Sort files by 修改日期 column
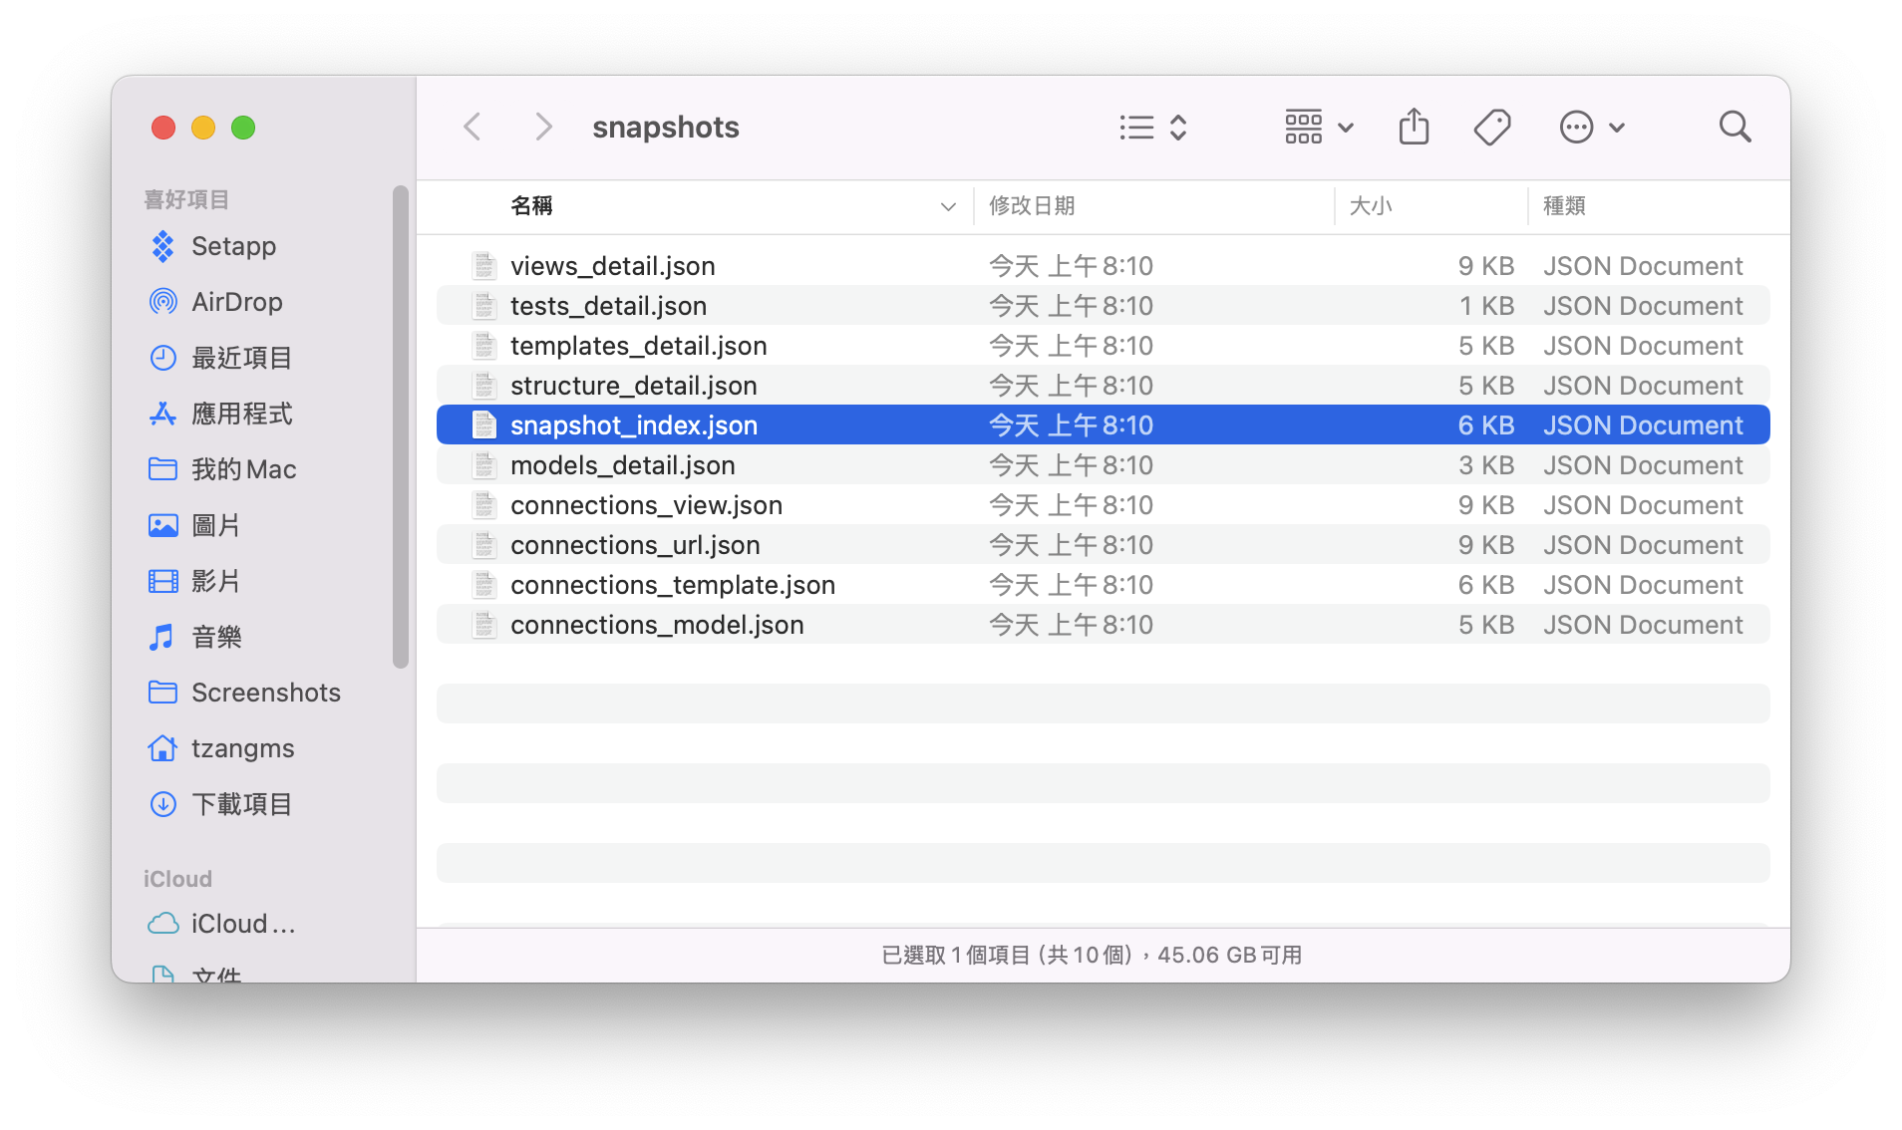1902x1130 pixels. point(1033,206)
